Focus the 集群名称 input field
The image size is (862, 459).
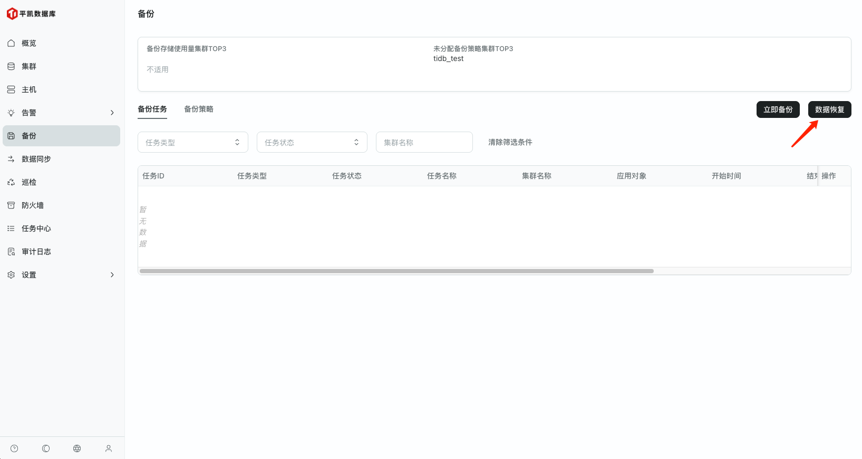click(x=424, y=142)
